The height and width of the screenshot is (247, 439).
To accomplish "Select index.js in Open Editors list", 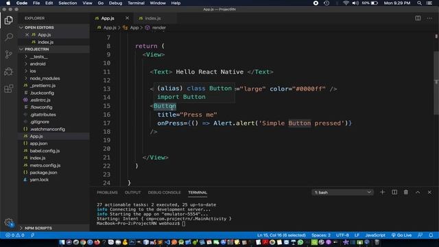I will pyautogui.click(x=46, y=42).
